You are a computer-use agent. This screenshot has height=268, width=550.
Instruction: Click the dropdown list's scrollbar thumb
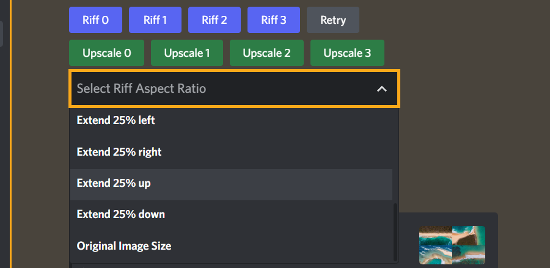tap(395, 231)
